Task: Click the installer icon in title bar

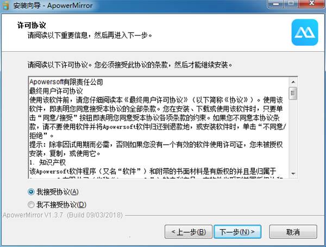Action: click(x=5, y=5)
